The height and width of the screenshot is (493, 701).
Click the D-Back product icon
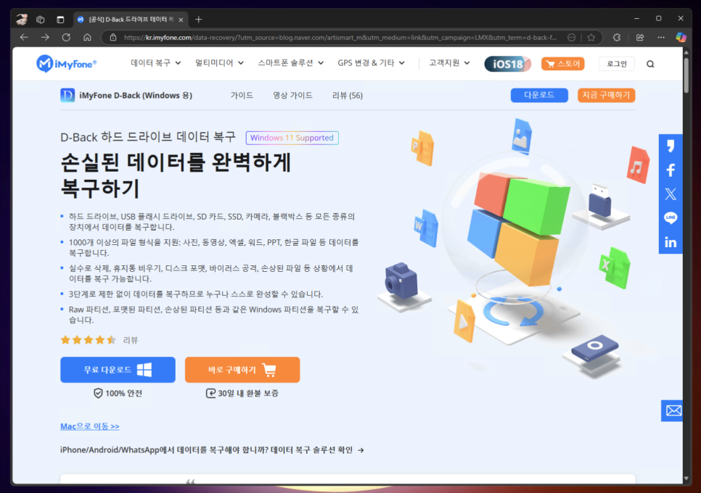(67, 95)
